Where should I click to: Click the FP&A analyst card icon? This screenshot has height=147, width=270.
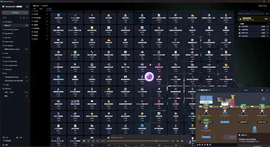(142, 27)
